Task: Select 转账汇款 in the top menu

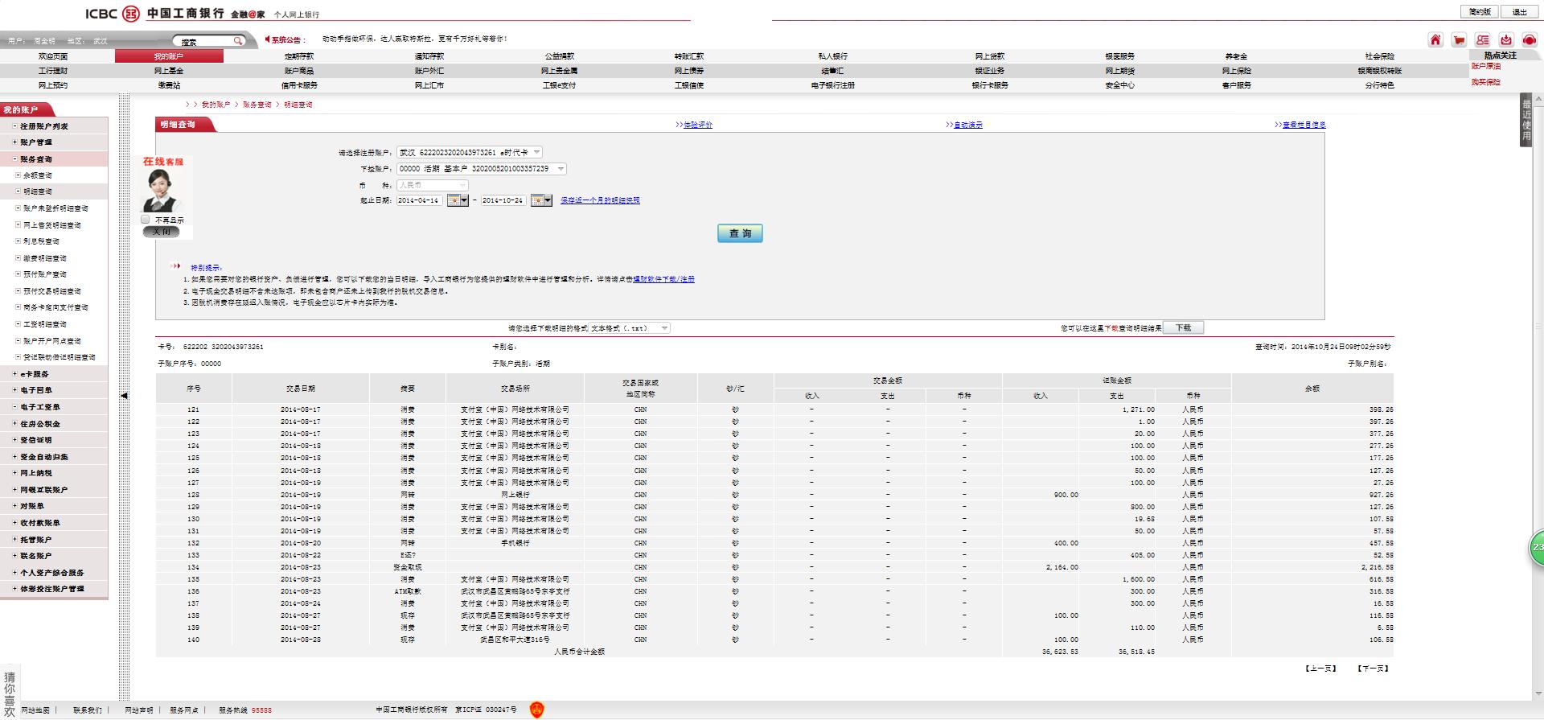Action: click(x=688, y=56)
